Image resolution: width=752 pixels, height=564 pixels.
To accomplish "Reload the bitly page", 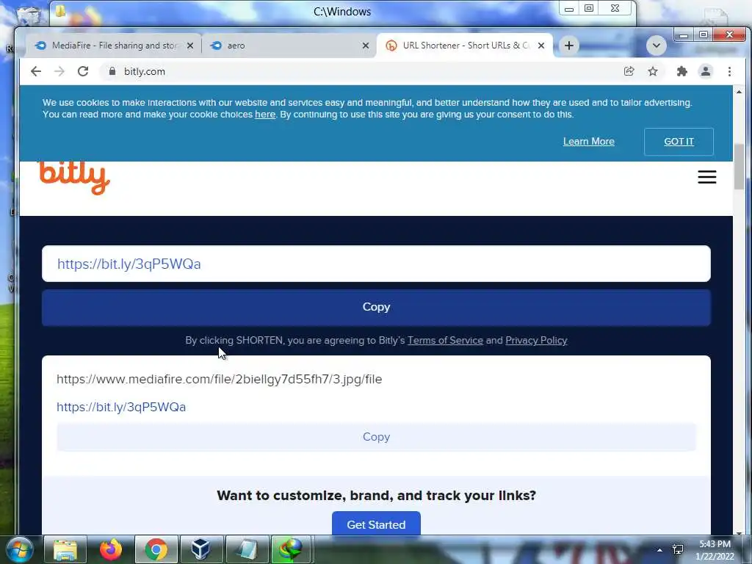I will pos(83,71).
